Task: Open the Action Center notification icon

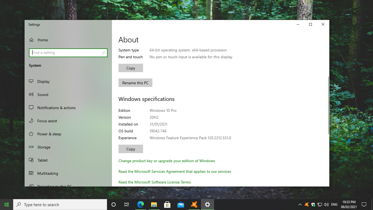Action: coord(364,205)
